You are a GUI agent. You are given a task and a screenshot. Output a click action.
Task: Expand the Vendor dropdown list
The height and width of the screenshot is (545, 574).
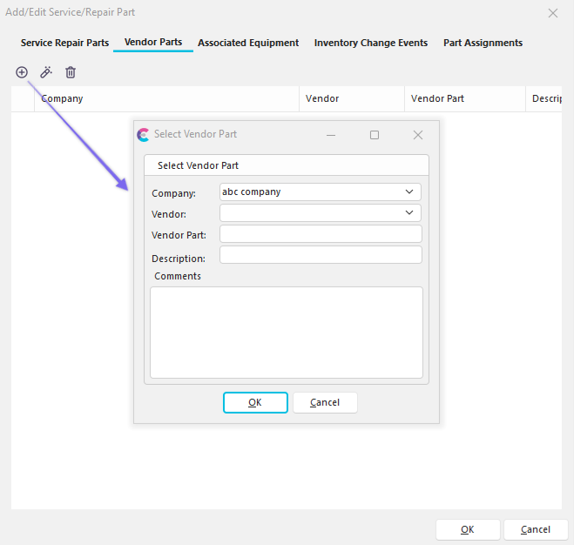(409, 212)
